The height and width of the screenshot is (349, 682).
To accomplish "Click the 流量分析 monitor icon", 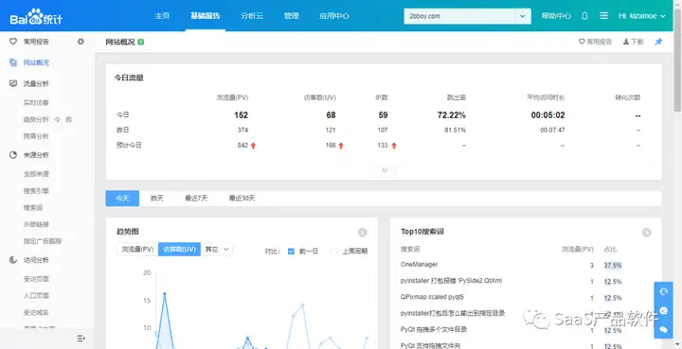I will point(13,83).
